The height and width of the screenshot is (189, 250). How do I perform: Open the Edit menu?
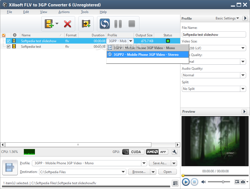pyautogui.click(x=26, y=12)
